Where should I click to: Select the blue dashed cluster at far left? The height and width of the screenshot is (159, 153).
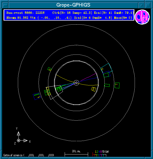point(37,96)
